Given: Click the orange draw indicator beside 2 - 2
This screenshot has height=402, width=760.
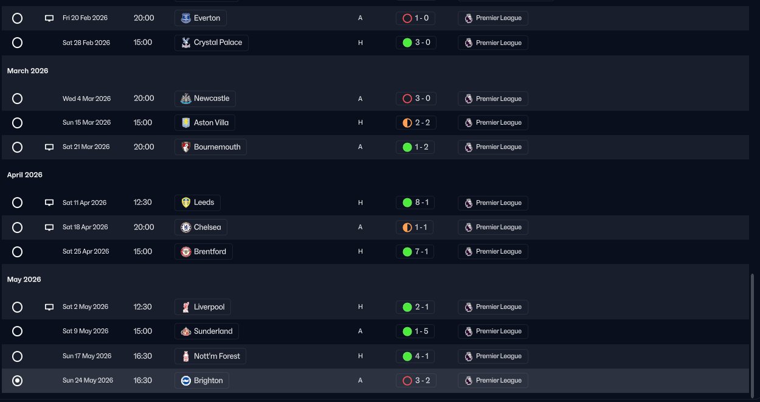Looking at the screenshot, I should click(407, 123).
